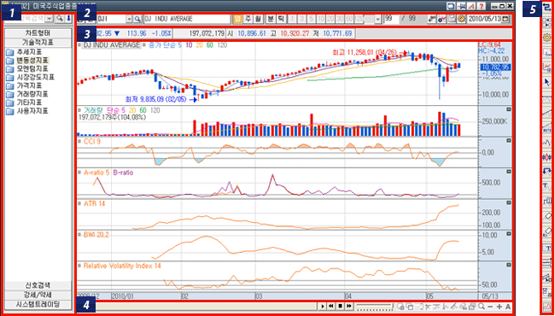Viewport: 555px width, 316px height.
Task: Click the print icon in bottom toolbar
Action: tap(472, 307)
